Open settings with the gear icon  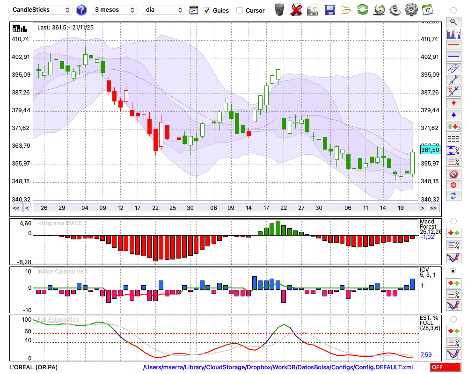tap(411, 10)
